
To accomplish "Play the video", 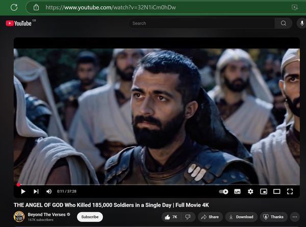I will click(x=23, y=191).
